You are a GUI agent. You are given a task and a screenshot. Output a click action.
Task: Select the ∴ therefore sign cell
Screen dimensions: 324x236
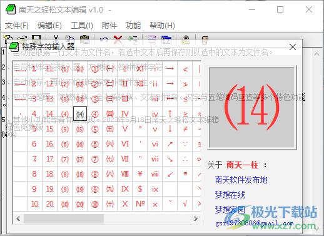[x=185, y=159]
